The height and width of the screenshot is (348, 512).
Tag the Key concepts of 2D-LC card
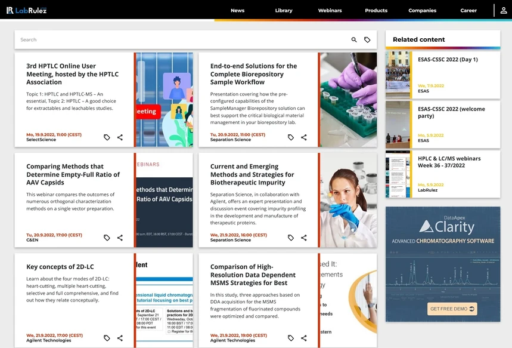click(x=107, y=338)
